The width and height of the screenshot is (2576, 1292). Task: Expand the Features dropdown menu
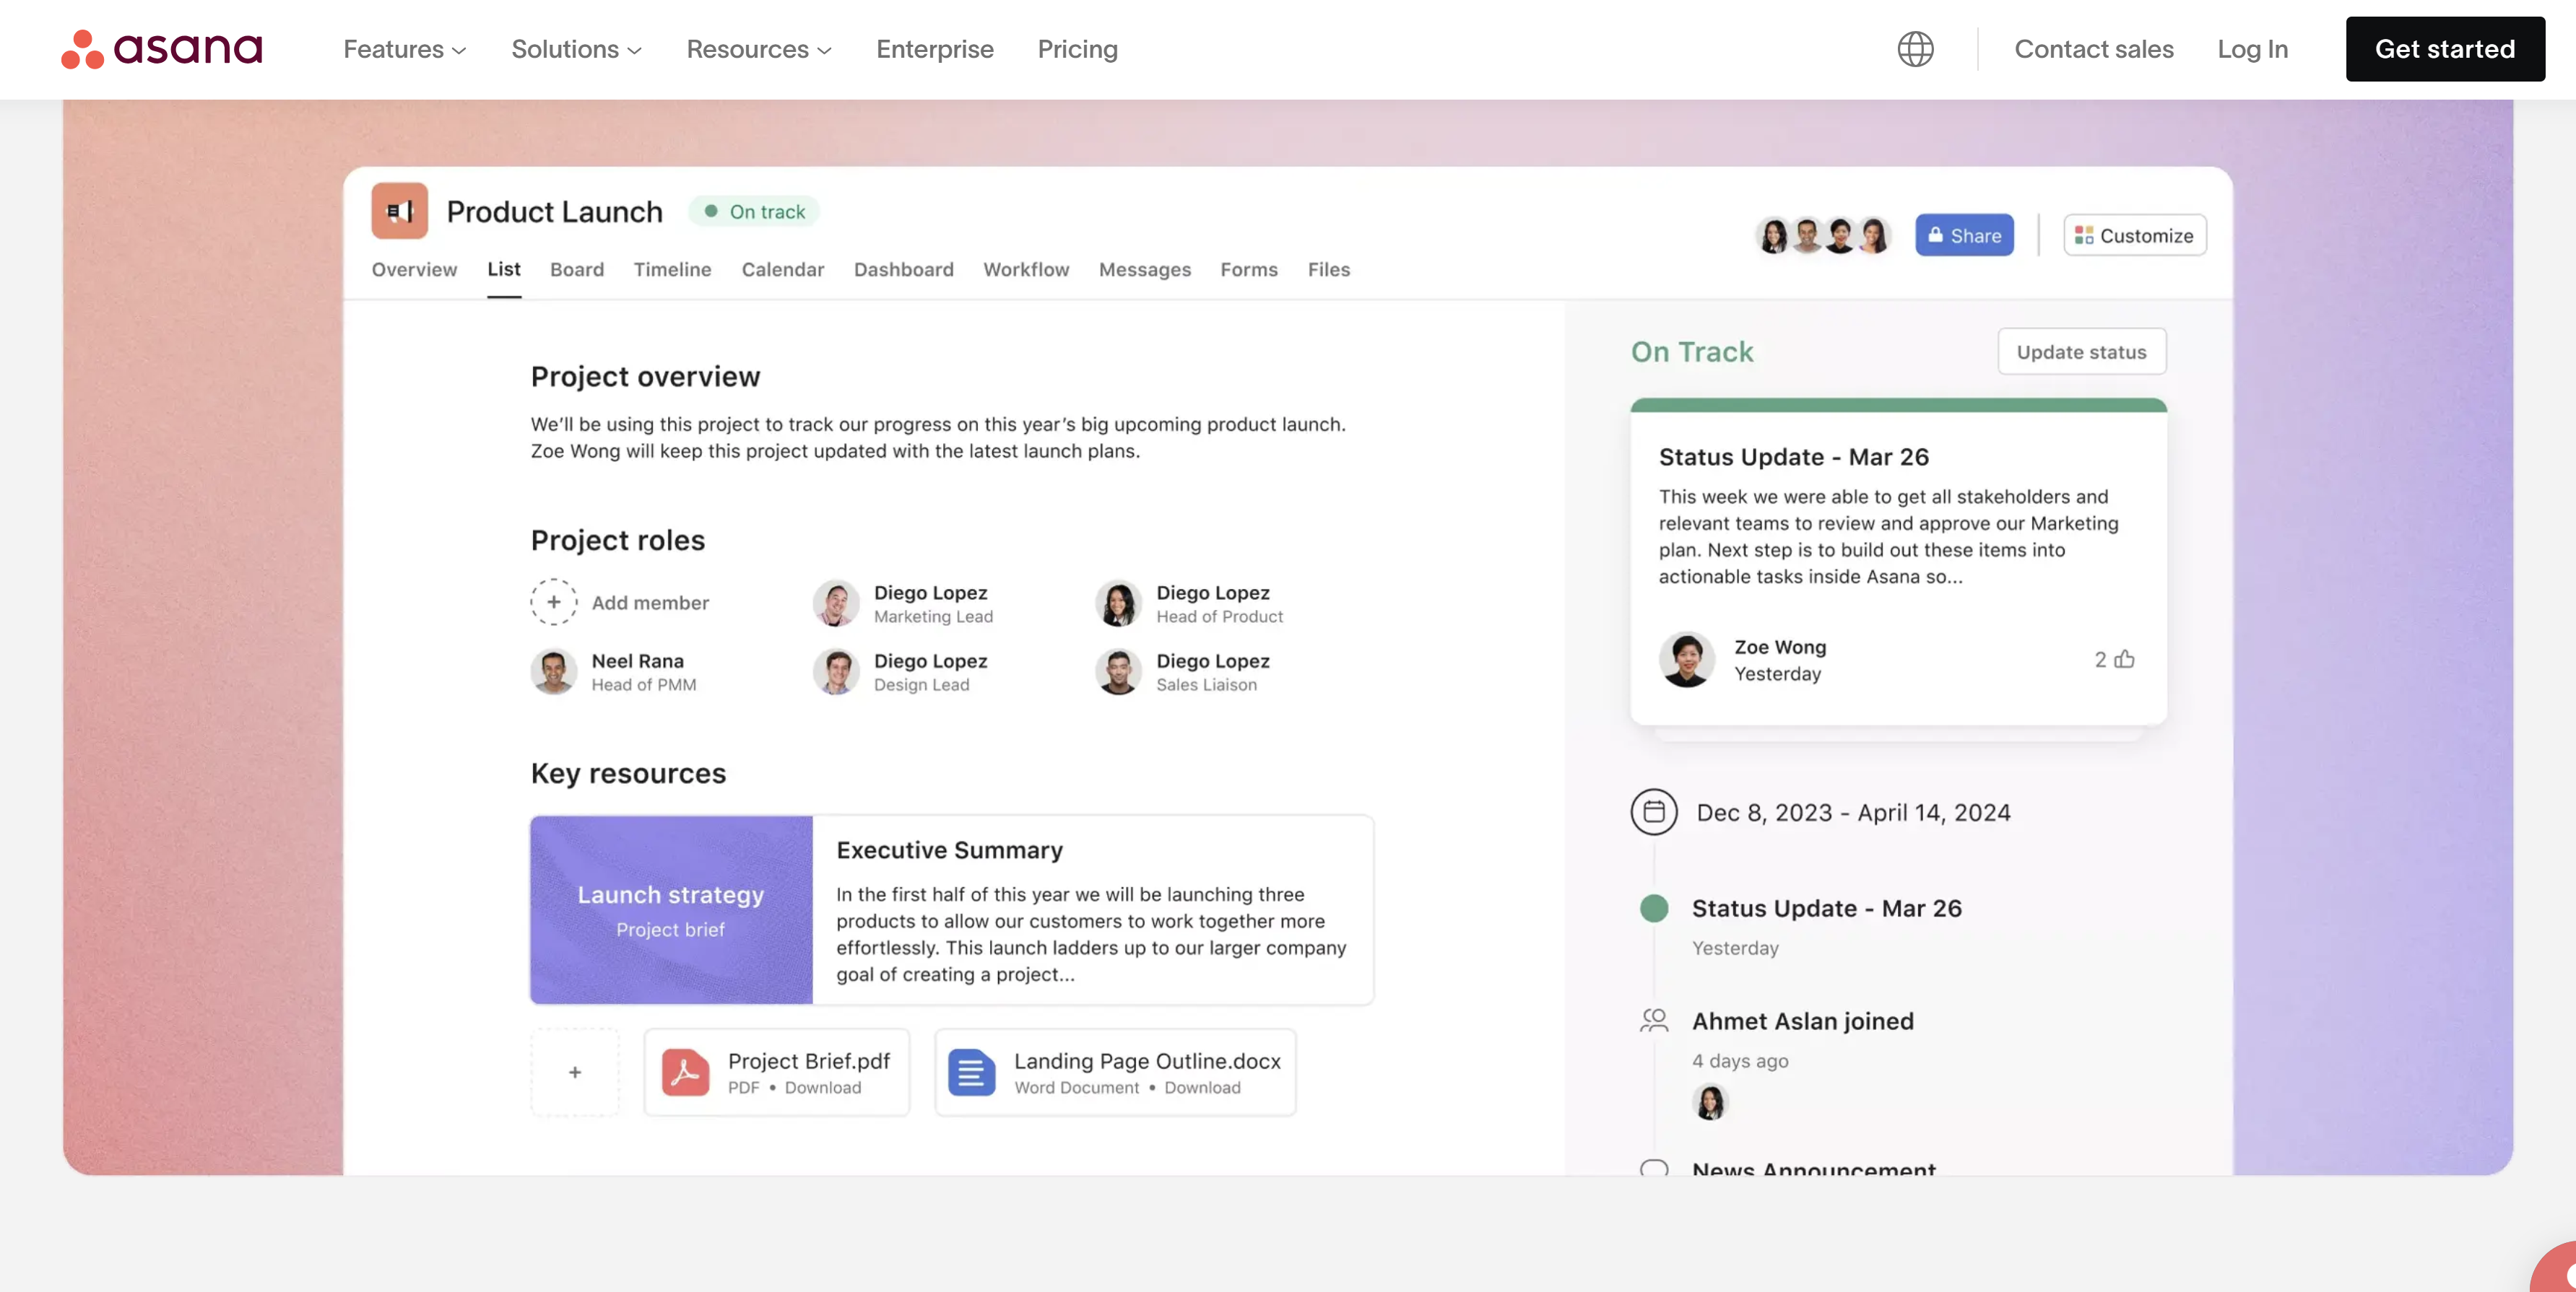404,49
